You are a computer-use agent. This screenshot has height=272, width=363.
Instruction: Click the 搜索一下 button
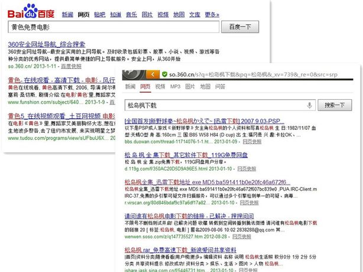tap(335, 105)
